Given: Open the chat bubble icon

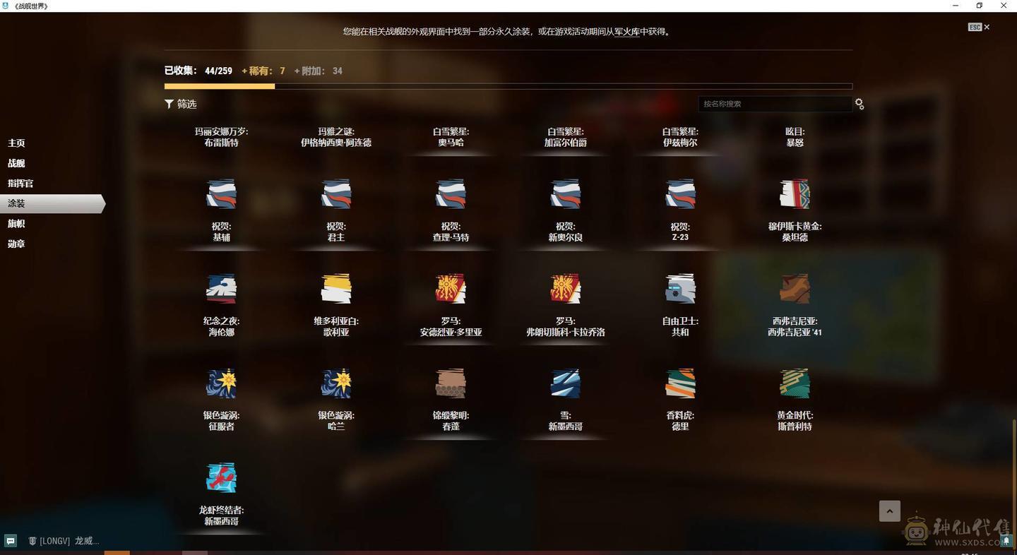Looking at the screenshot, I should [x=11, y=541].
